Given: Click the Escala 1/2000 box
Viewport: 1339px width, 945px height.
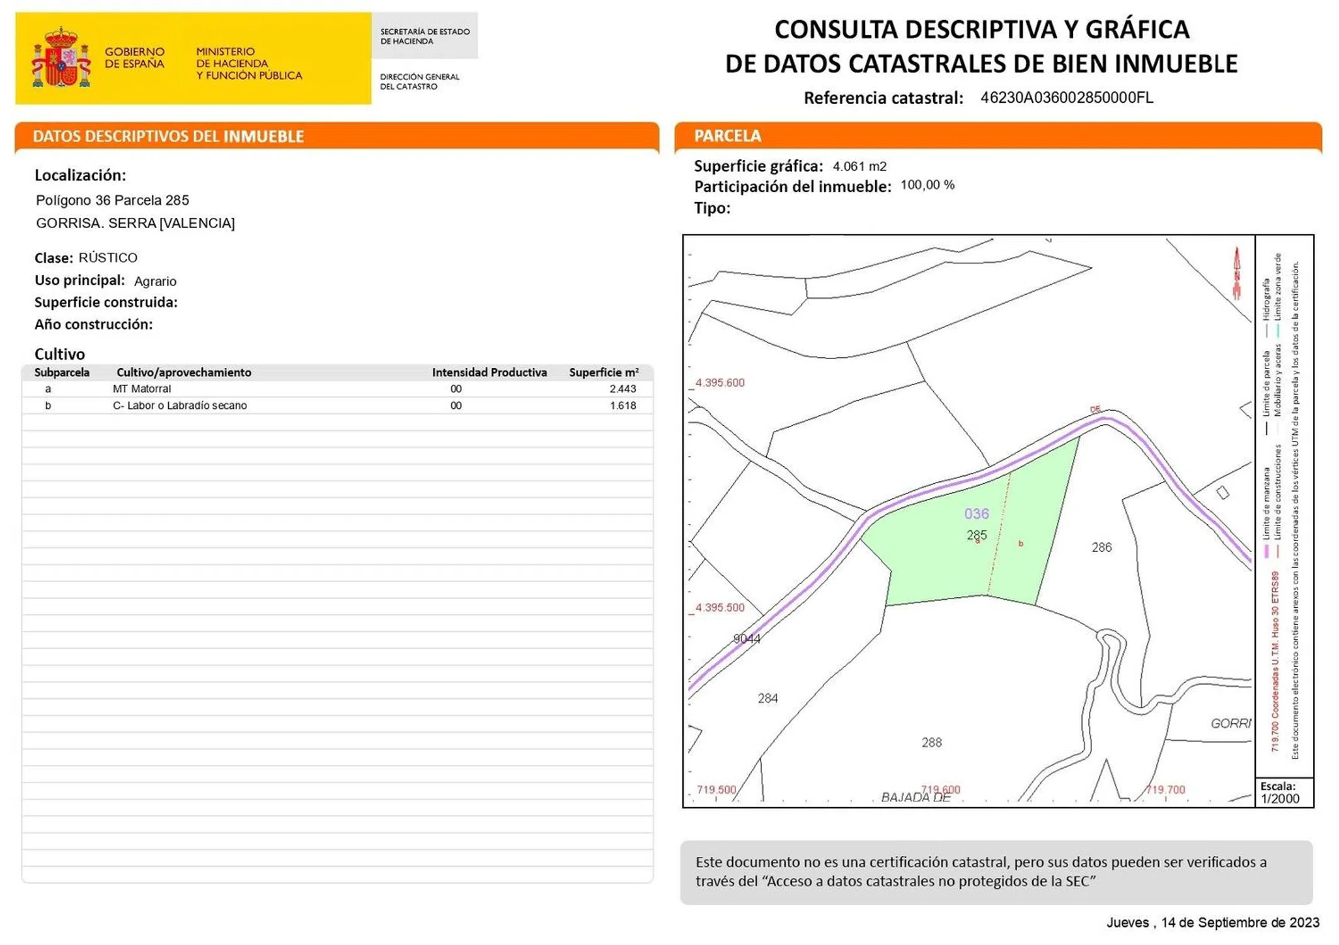Looking at the screenshot, I should click(x=1282, y=792).
